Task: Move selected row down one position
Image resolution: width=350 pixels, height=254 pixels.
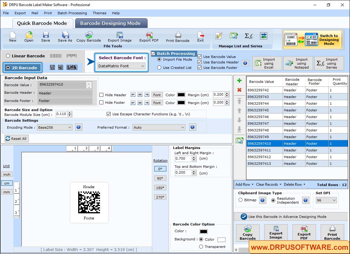Action: [x=239, y=120]
